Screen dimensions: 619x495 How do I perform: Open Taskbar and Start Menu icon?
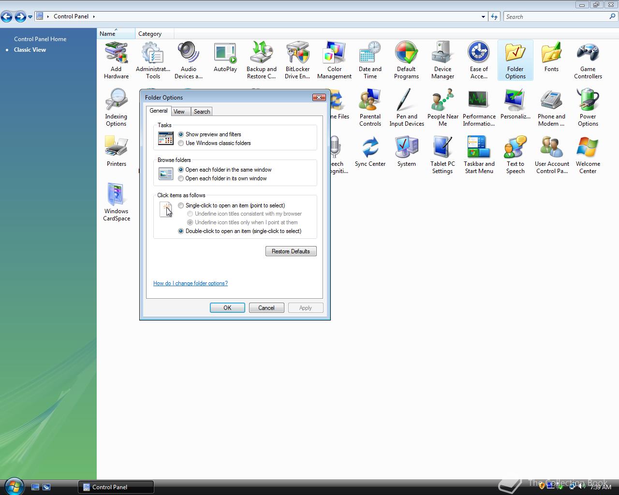(x=479, y=155)
